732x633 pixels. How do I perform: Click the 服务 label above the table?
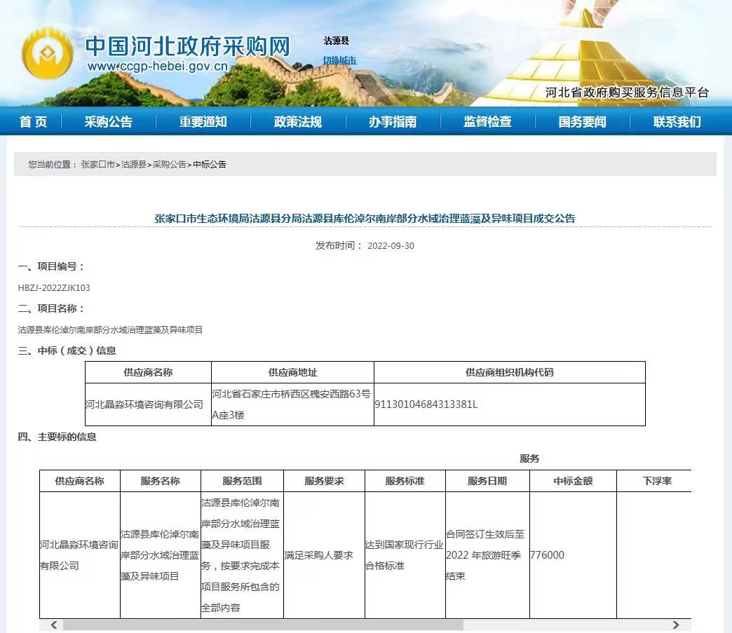pos(529,458)
